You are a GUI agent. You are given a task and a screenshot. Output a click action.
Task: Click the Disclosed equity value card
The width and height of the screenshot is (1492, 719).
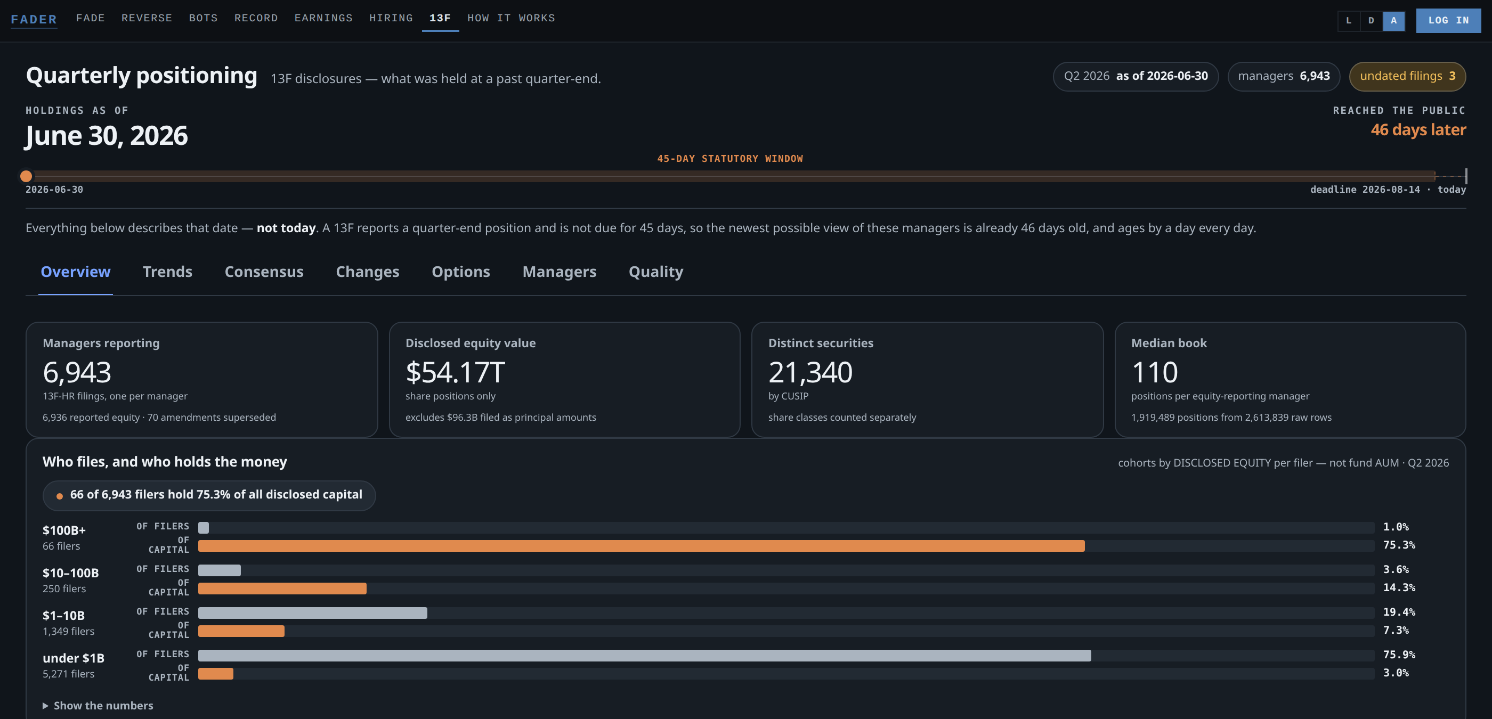coord(565,380)
